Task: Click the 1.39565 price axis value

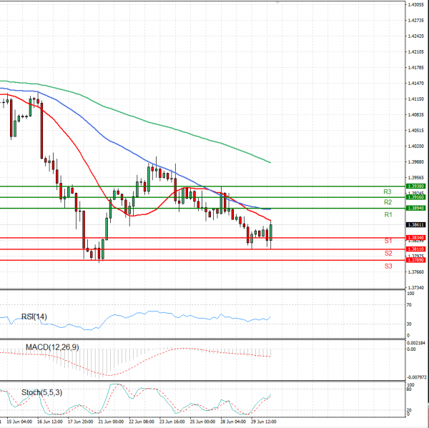Action: pos(415,177)
